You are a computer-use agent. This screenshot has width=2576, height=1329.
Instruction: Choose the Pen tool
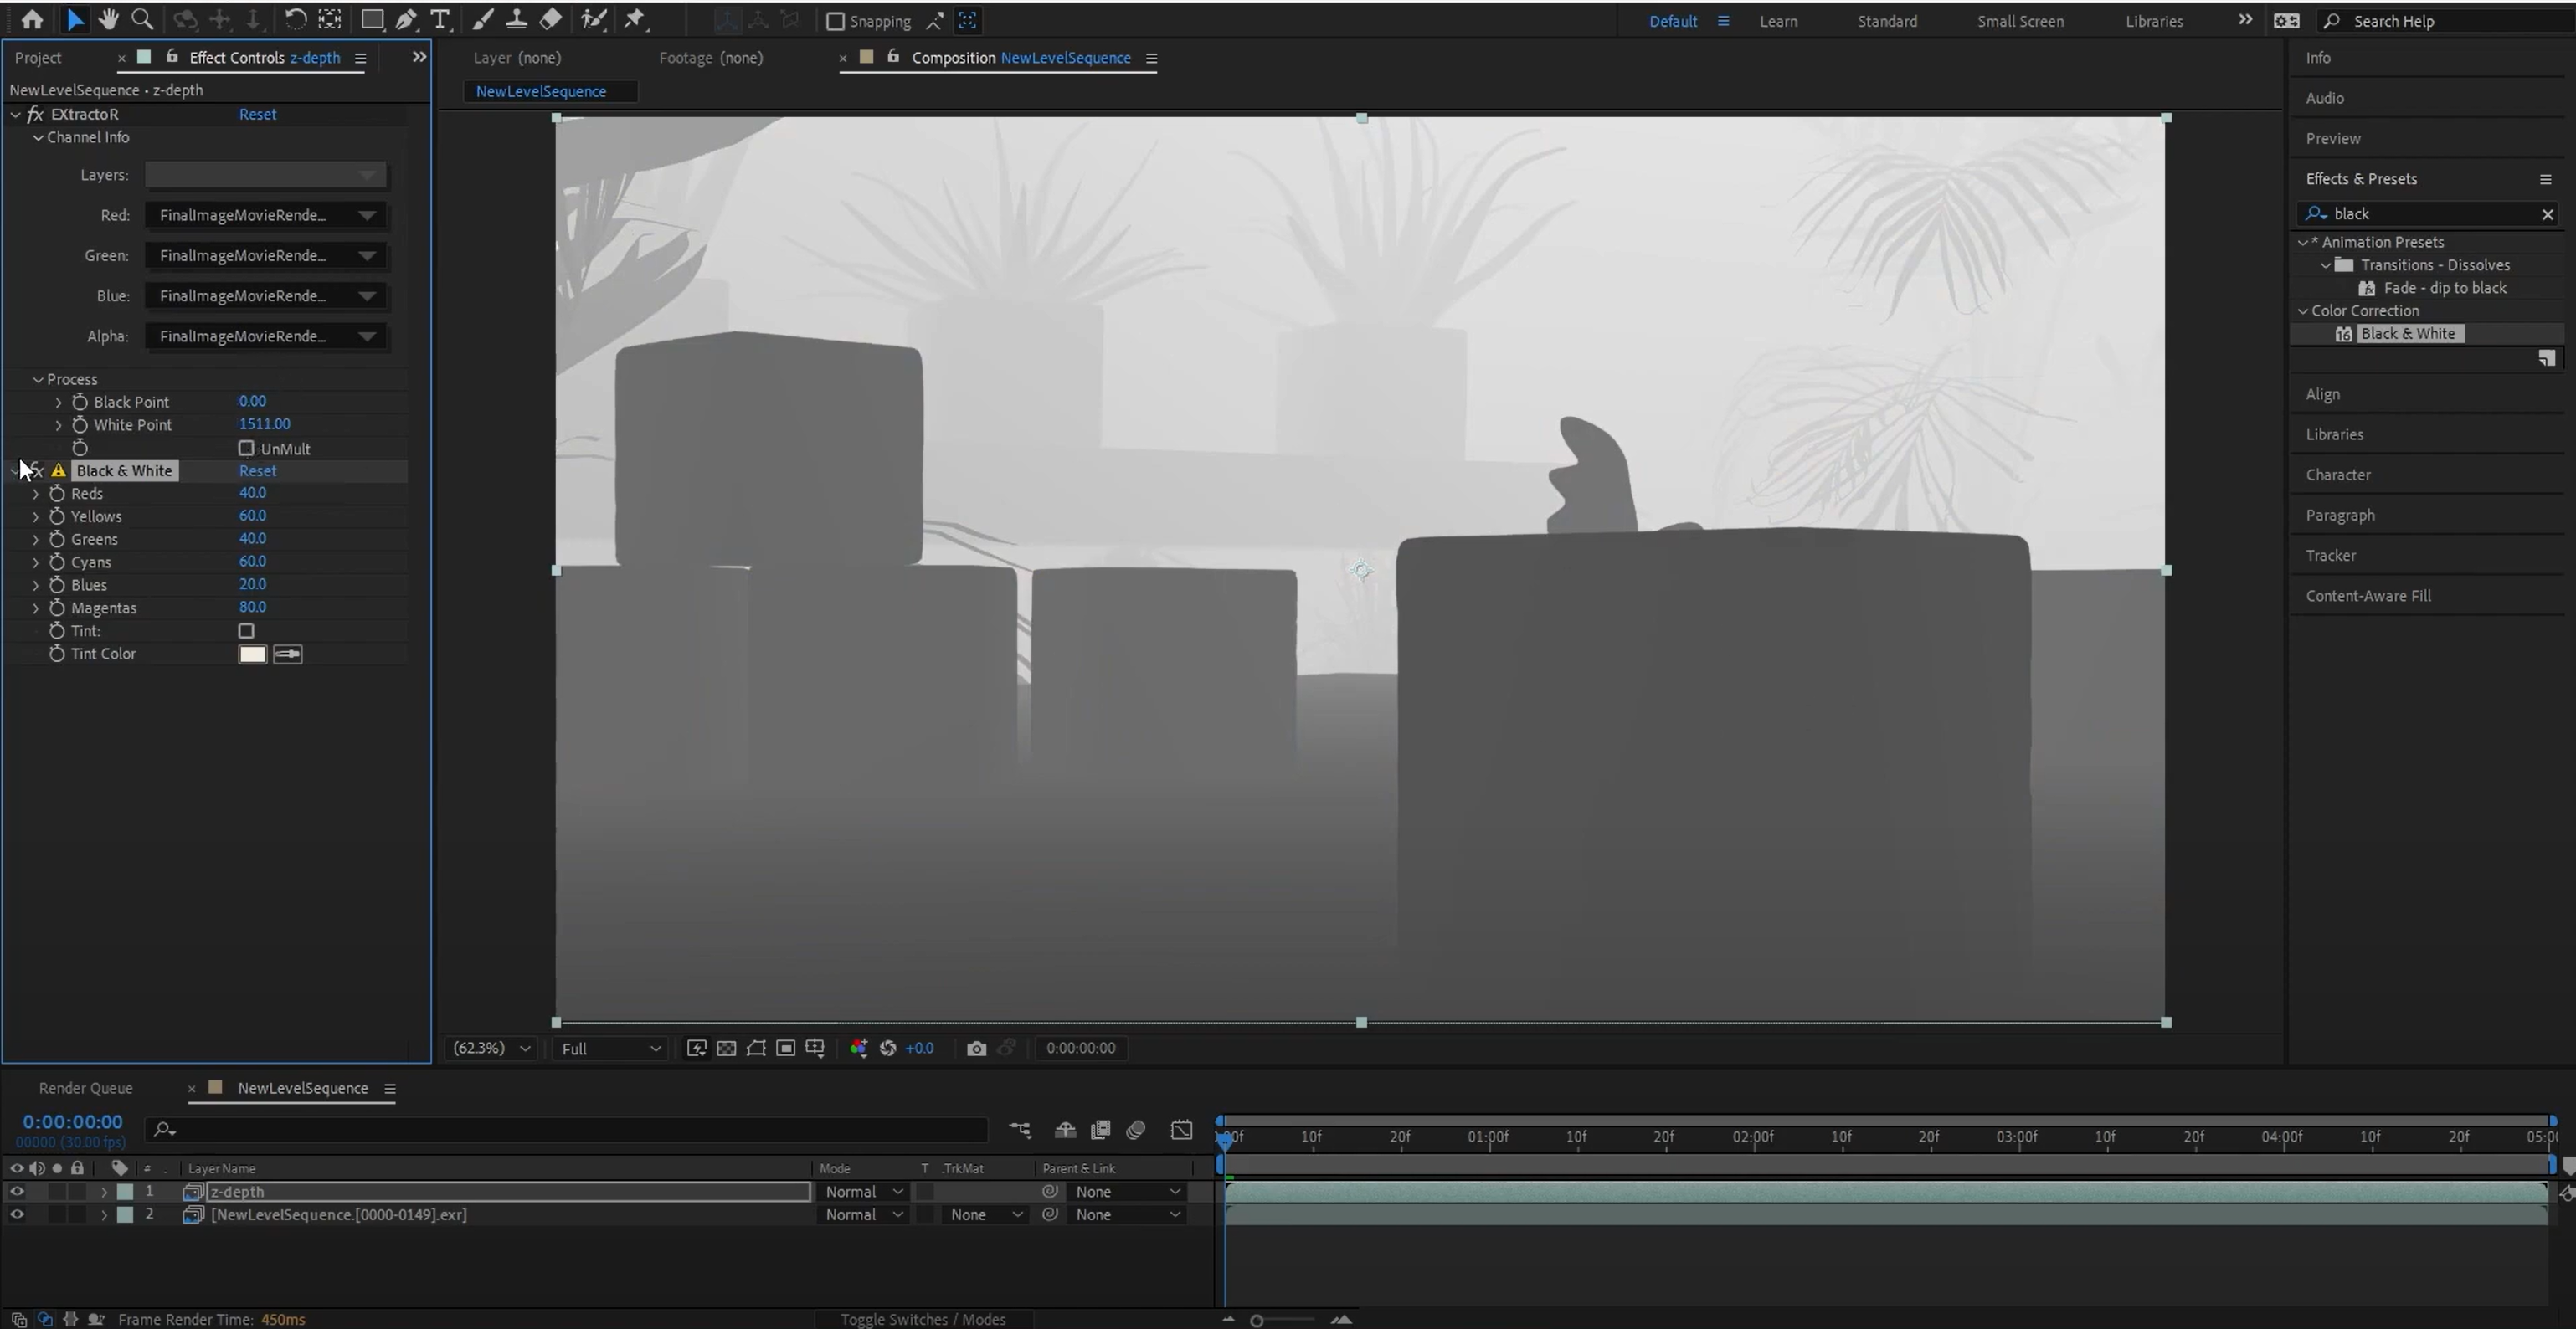(406, 19)
